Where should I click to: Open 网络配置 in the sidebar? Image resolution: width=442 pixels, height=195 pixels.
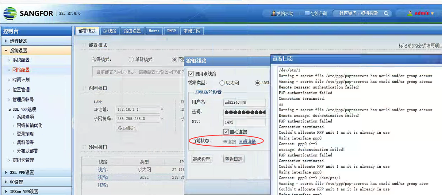click(21, 70)
